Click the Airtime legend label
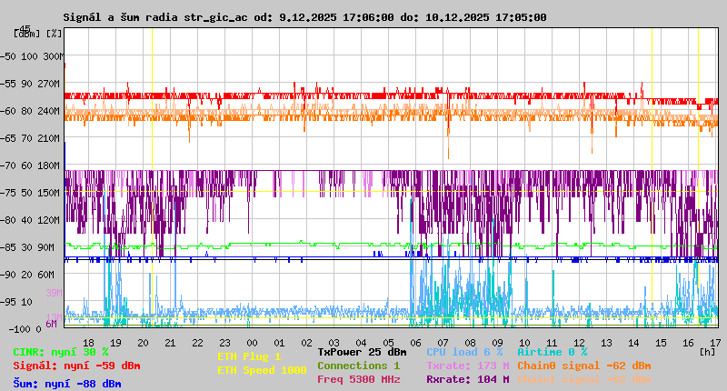 (x=552, y=351)
